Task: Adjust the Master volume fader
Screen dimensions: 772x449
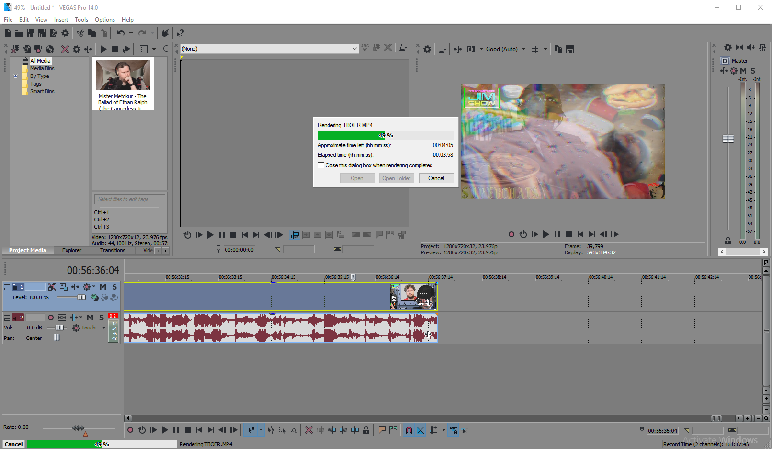Action: click(728, 139)
